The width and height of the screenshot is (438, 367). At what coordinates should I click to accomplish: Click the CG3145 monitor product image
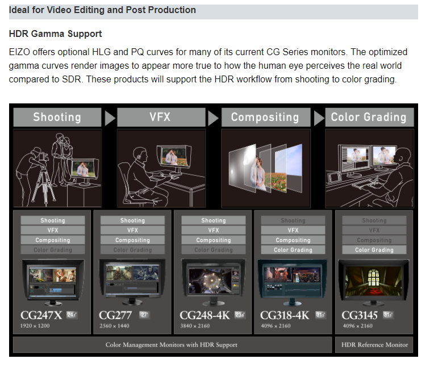pos(374,282)
